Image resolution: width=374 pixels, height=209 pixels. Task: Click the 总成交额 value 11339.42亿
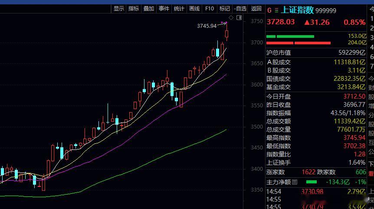(x=349, y=121)
